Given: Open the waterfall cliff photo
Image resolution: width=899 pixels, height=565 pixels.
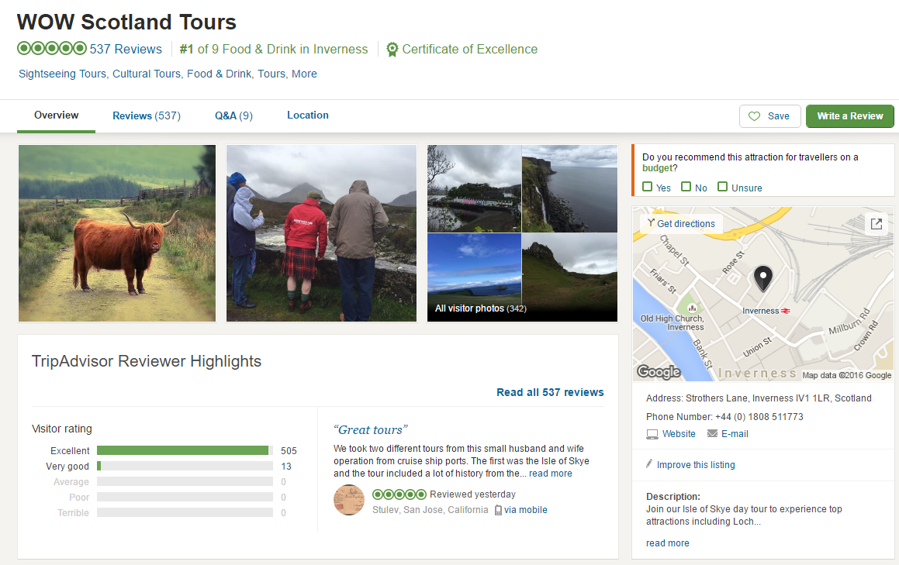Looking at the screenshot, I should 570,188.
